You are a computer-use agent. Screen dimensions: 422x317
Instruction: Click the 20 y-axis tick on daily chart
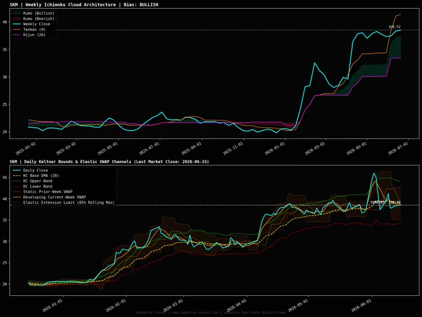pos(4,284)
